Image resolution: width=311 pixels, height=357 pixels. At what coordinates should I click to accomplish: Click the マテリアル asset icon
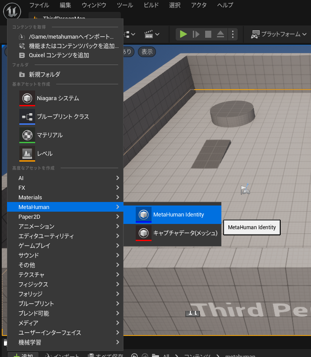(27, 135)
